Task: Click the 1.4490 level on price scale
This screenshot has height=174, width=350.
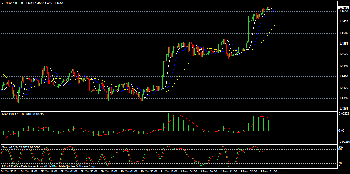Action: click(343, 66)
